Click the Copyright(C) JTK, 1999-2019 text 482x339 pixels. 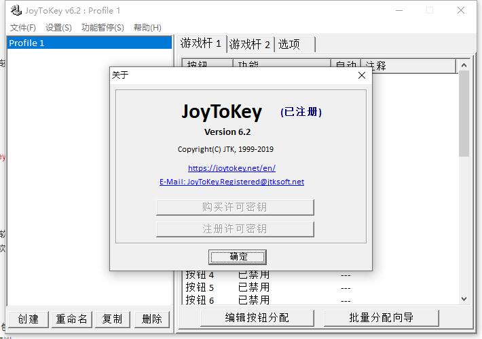pyautogui.click(x=225, y=149)
